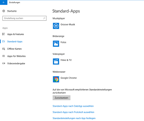This screenshot has height=121, width=144.
Task: Click the Standard-Apps page heading
Action: [66, 11]
